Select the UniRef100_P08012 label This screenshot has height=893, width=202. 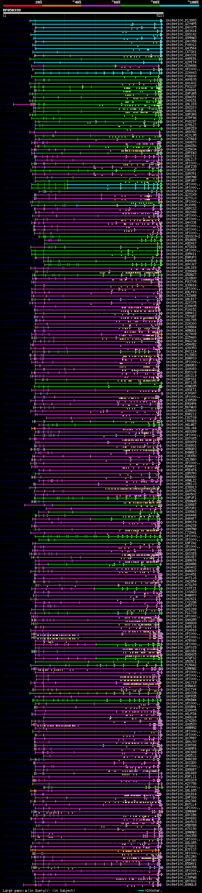point(181,45)
